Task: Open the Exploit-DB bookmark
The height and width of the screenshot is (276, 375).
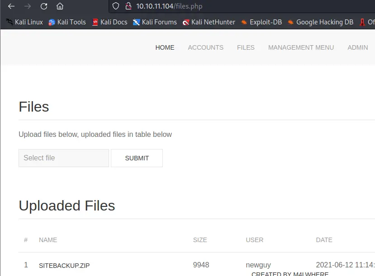Action: pos(261,22)
